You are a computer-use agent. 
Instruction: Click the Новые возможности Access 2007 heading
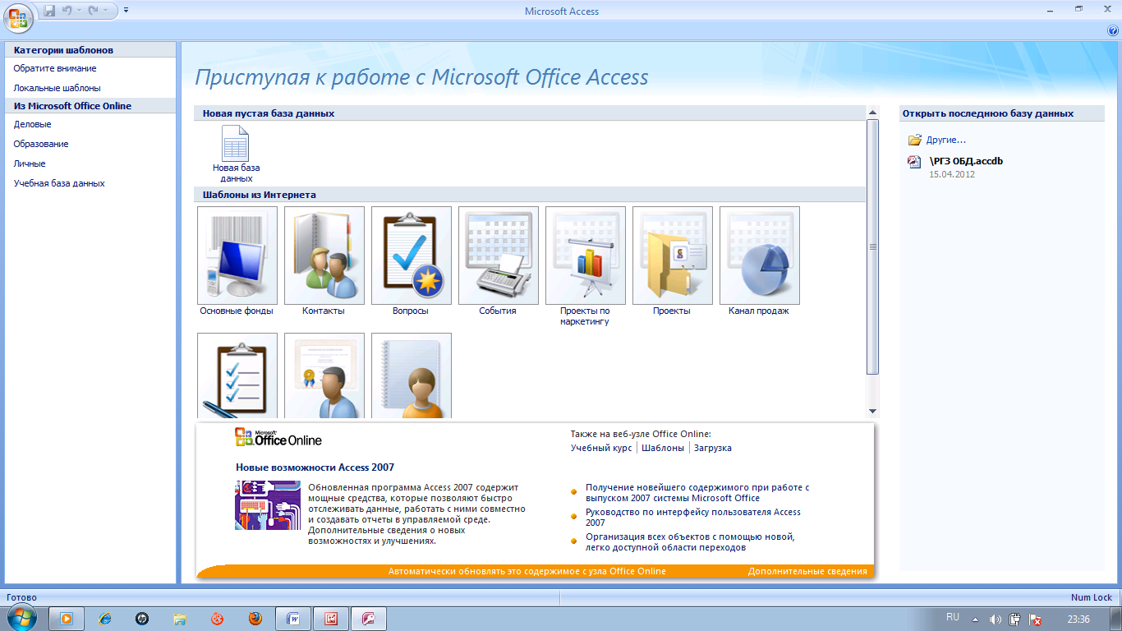315,467
